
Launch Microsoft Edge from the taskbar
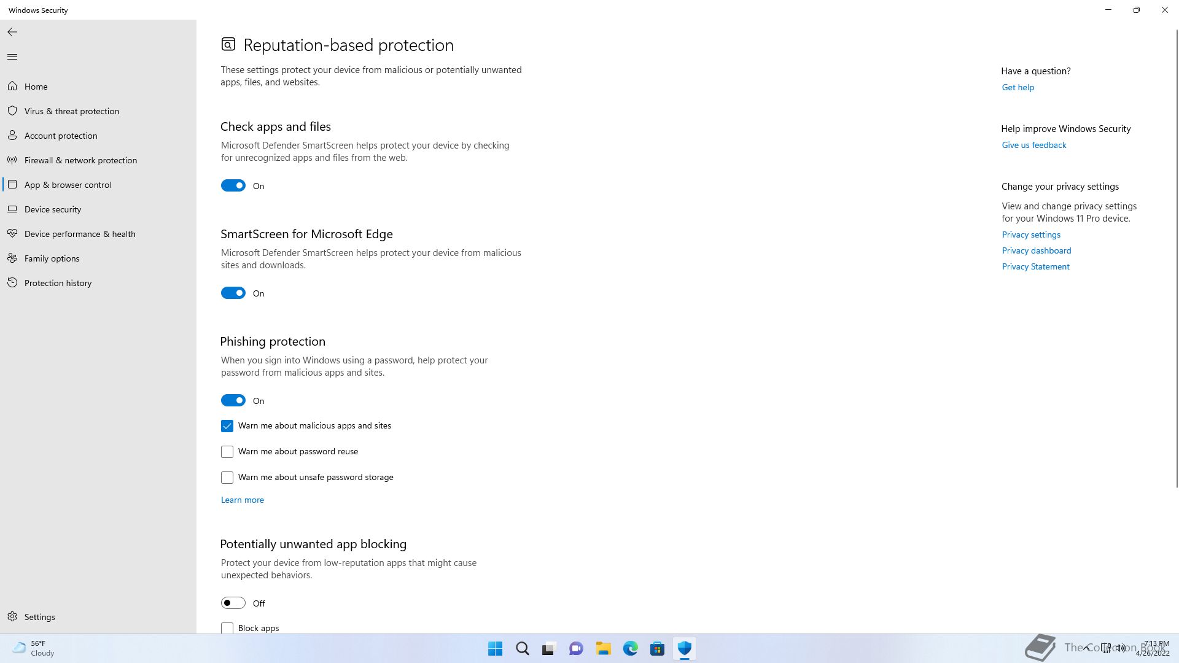pos(631,648)
